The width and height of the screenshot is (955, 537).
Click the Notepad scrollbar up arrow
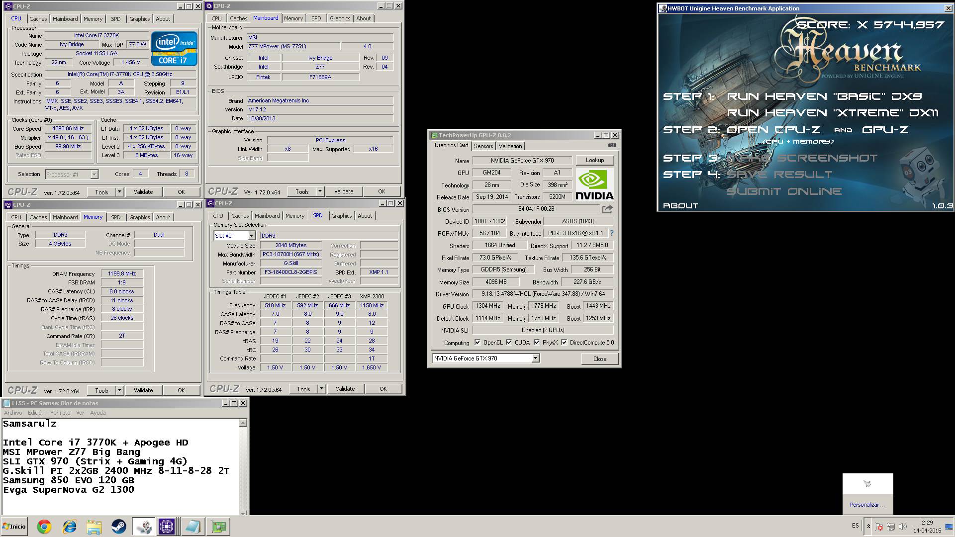(x=243, y=423)
